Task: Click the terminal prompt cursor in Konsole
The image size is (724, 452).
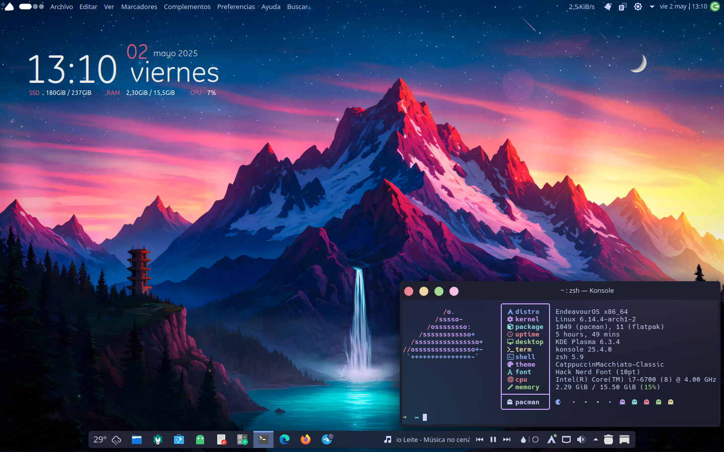Action: (x=425, y=417)
